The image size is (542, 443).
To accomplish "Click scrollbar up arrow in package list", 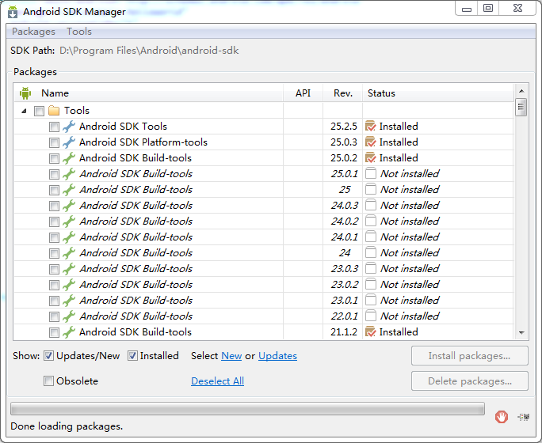I will point(521,91).
